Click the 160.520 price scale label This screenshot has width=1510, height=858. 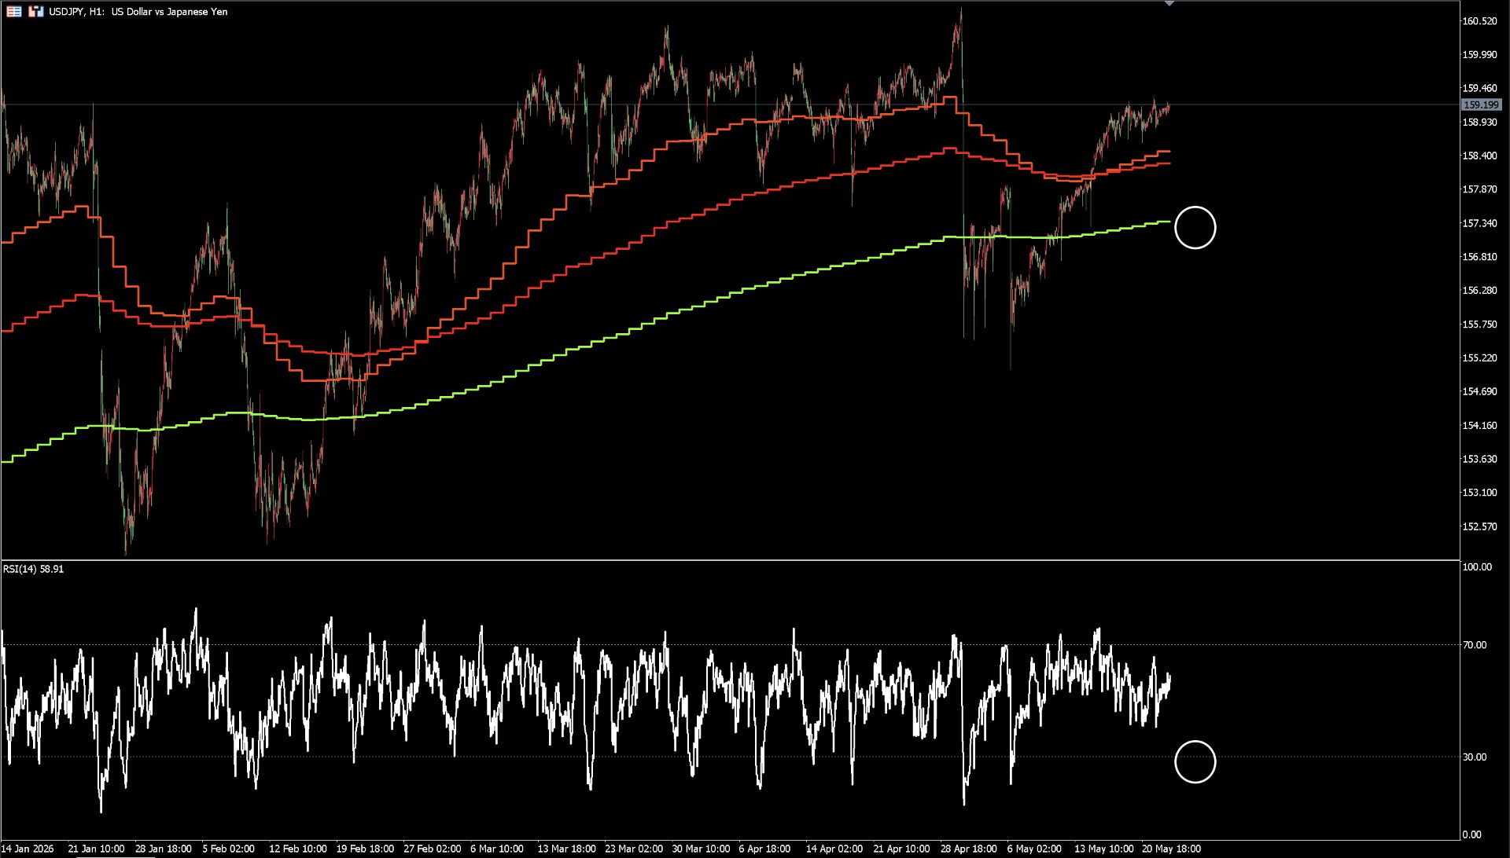(x=1479, y=21)
